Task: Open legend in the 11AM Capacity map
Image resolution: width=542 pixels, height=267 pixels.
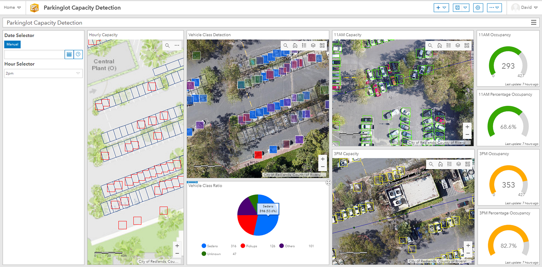Action: [x=449, y=45]
